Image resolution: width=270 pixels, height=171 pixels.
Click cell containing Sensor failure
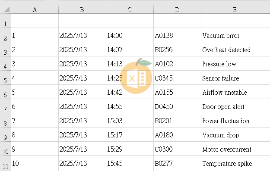pos(235,78)
